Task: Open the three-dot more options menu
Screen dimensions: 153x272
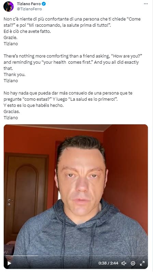Action: 146,4
